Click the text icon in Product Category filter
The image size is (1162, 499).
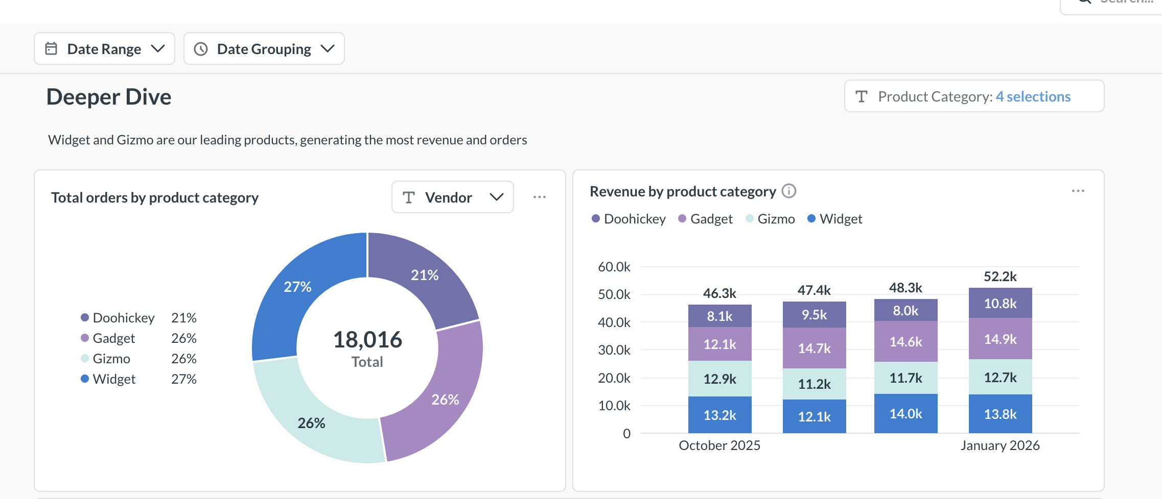tap(862, 96)
